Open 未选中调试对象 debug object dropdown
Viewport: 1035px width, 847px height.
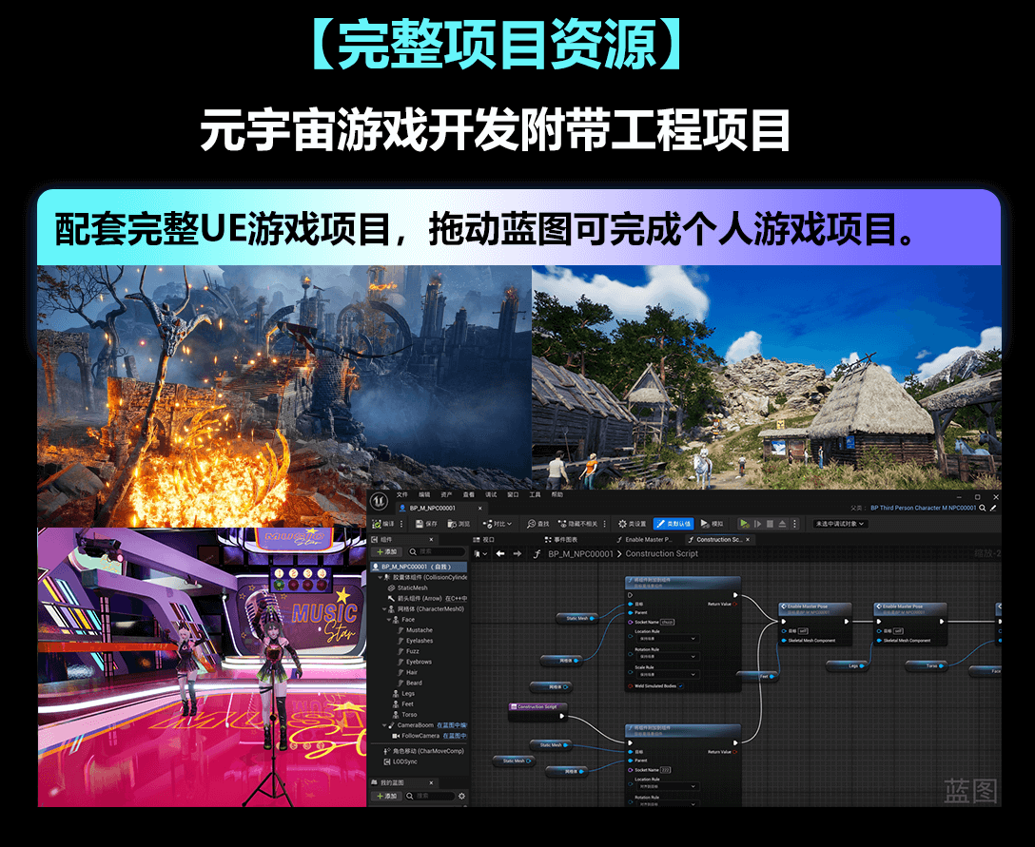click(840, 524)
